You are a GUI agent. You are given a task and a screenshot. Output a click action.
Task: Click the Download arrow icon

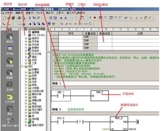(66, 18)
